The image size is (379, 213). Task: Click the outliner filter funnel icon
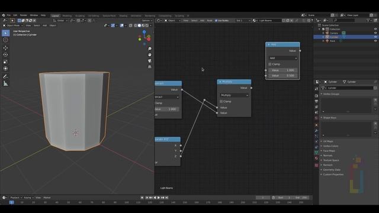click(x=368, y=21)
